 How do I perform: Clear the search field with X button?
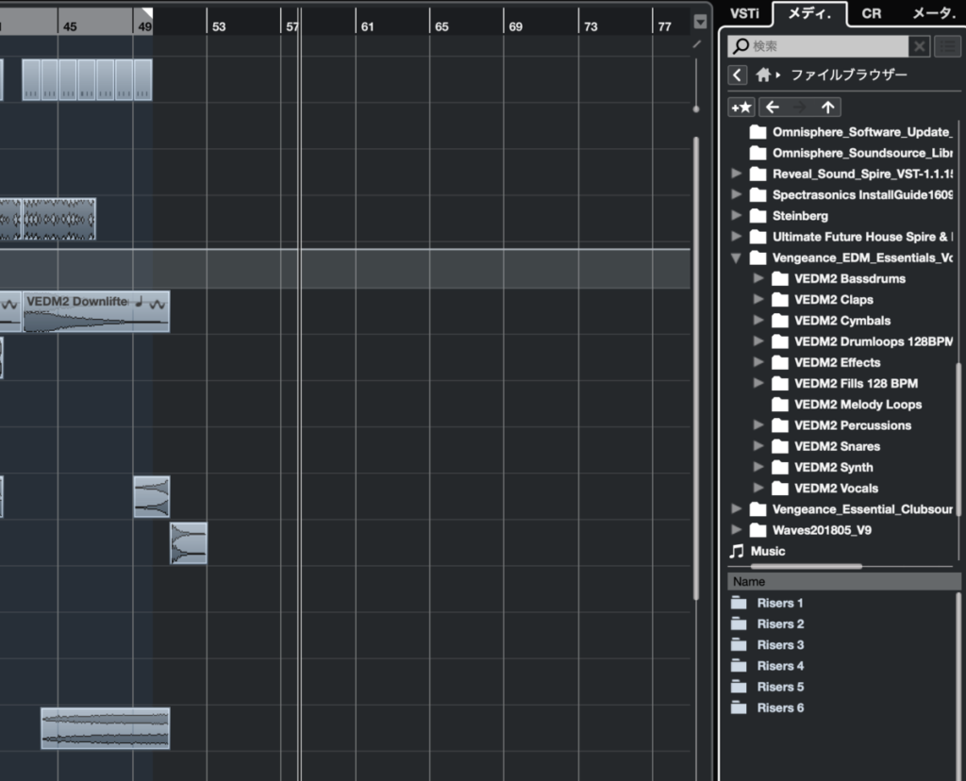[x=919, y=46]
